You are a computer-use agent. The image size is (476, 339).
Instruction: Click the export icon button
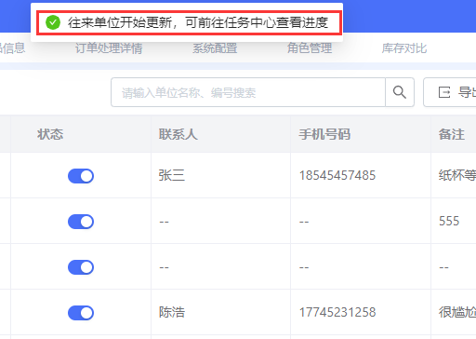pos(450,92)
